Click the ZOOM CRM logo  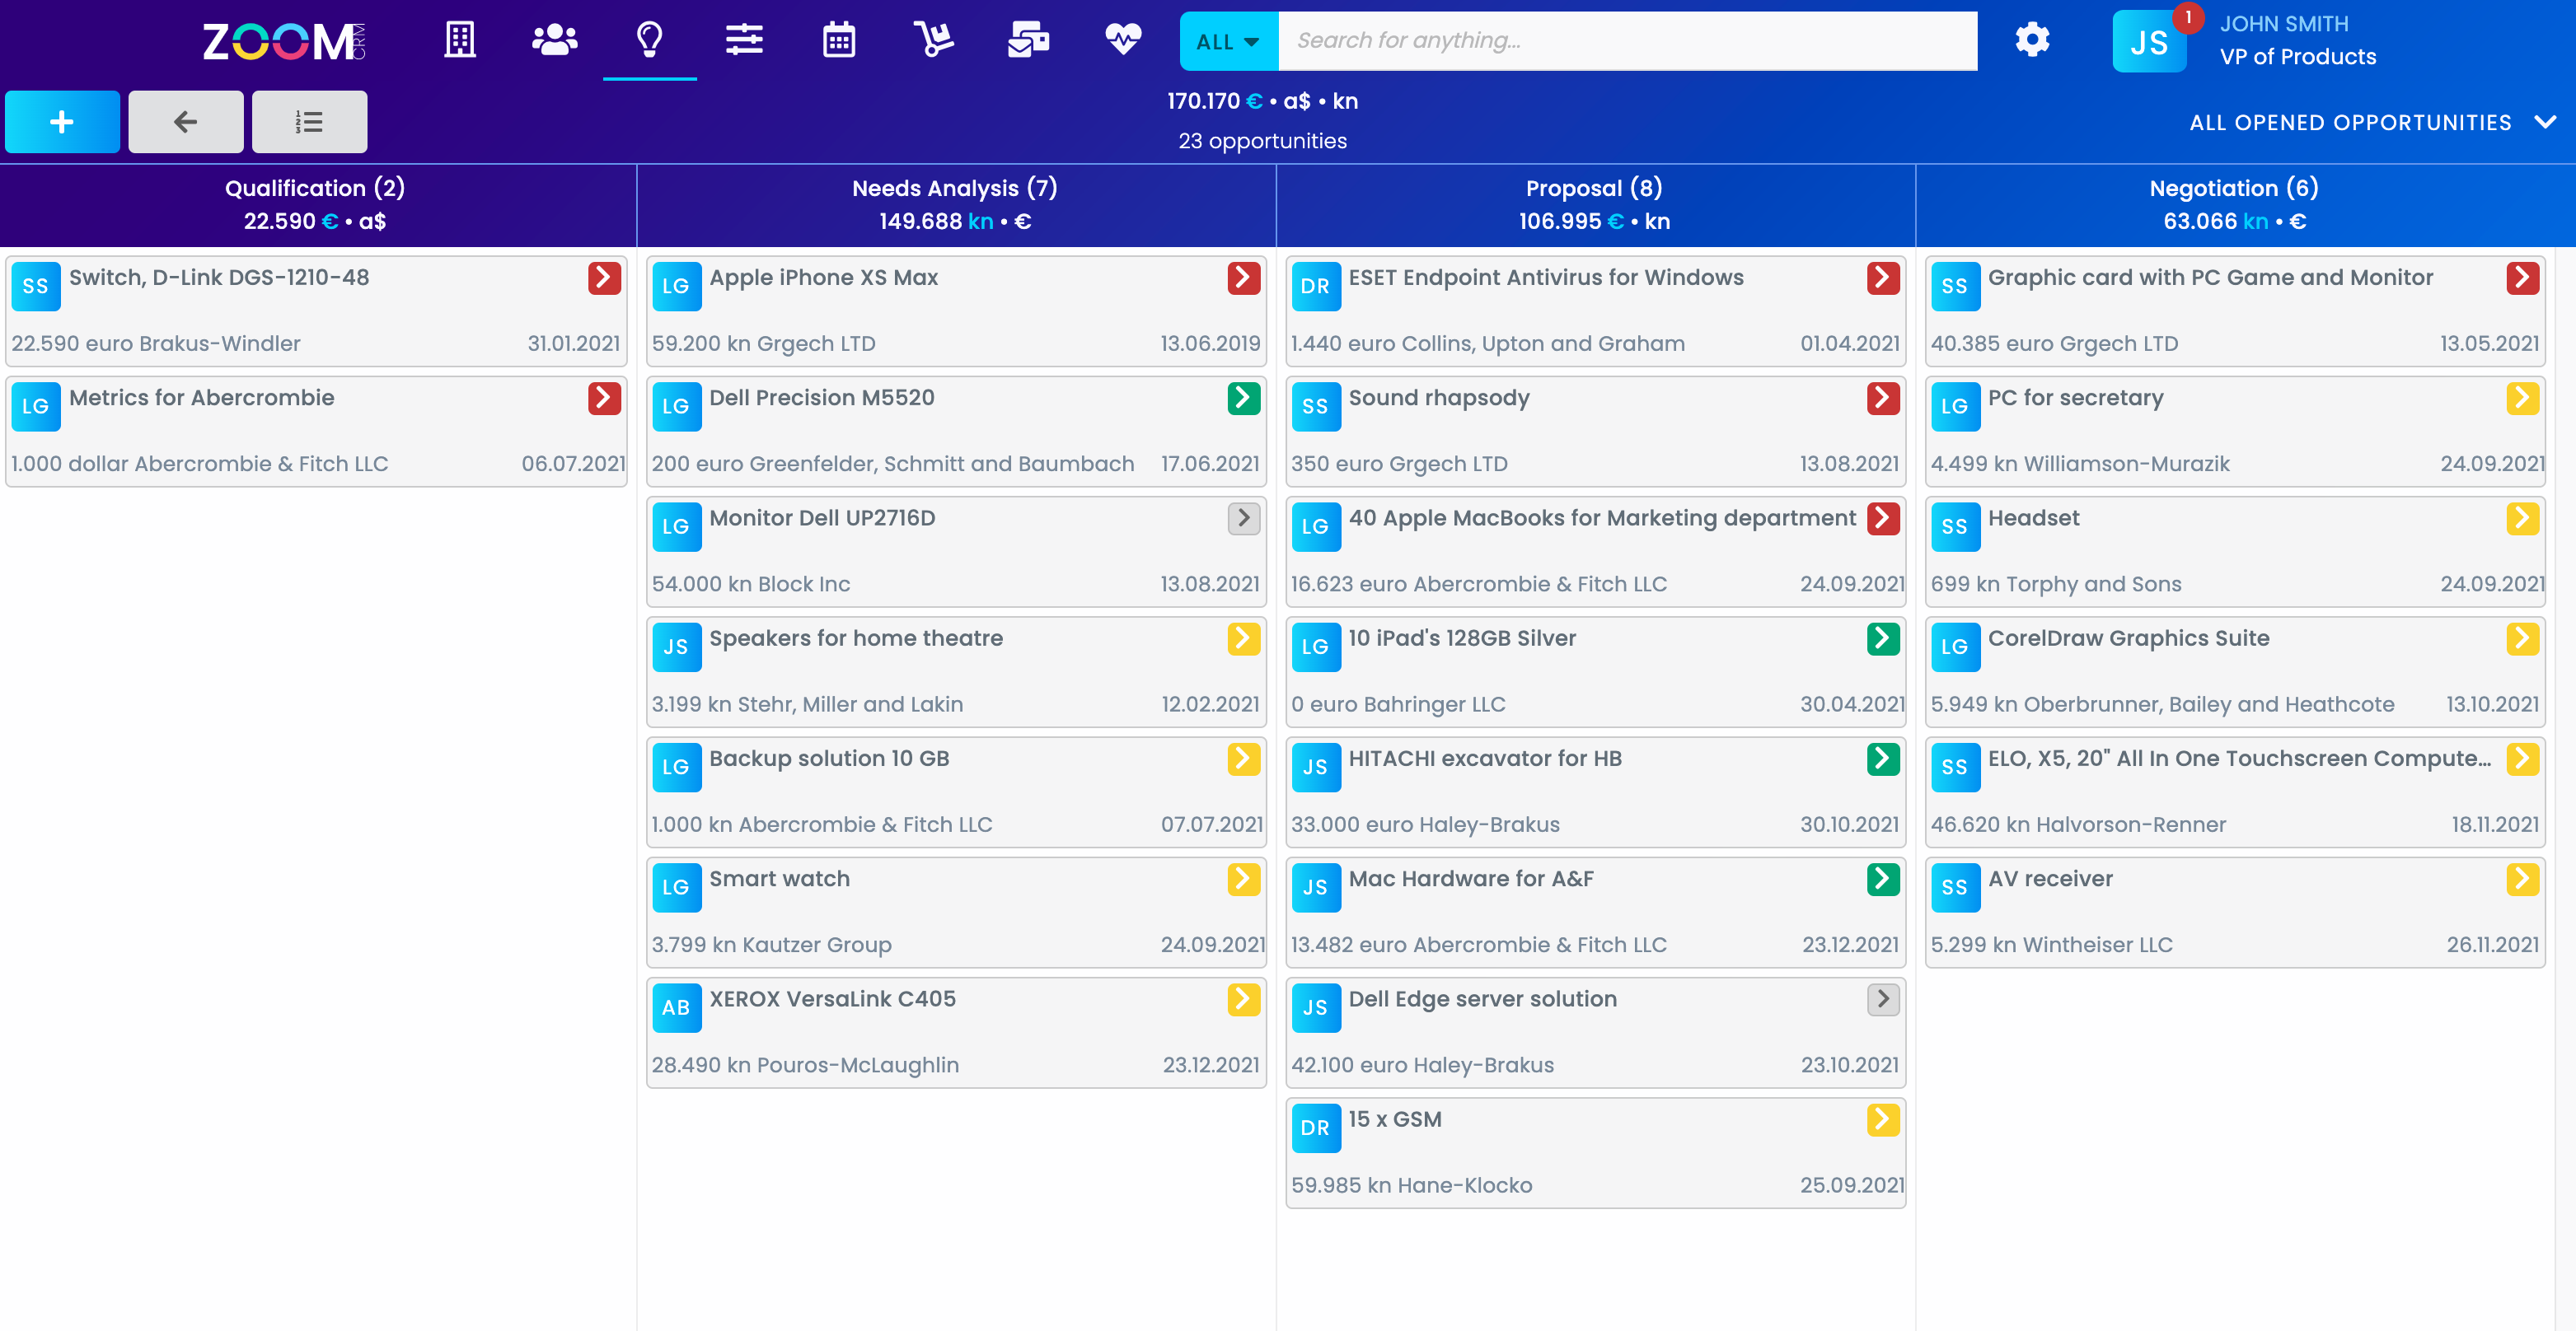284,41
